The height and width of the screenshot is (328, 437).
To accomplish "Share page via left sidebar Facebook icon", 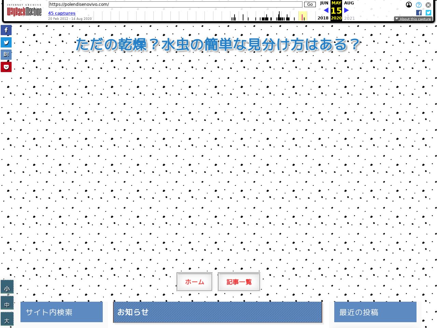I will tap(6, 30).
